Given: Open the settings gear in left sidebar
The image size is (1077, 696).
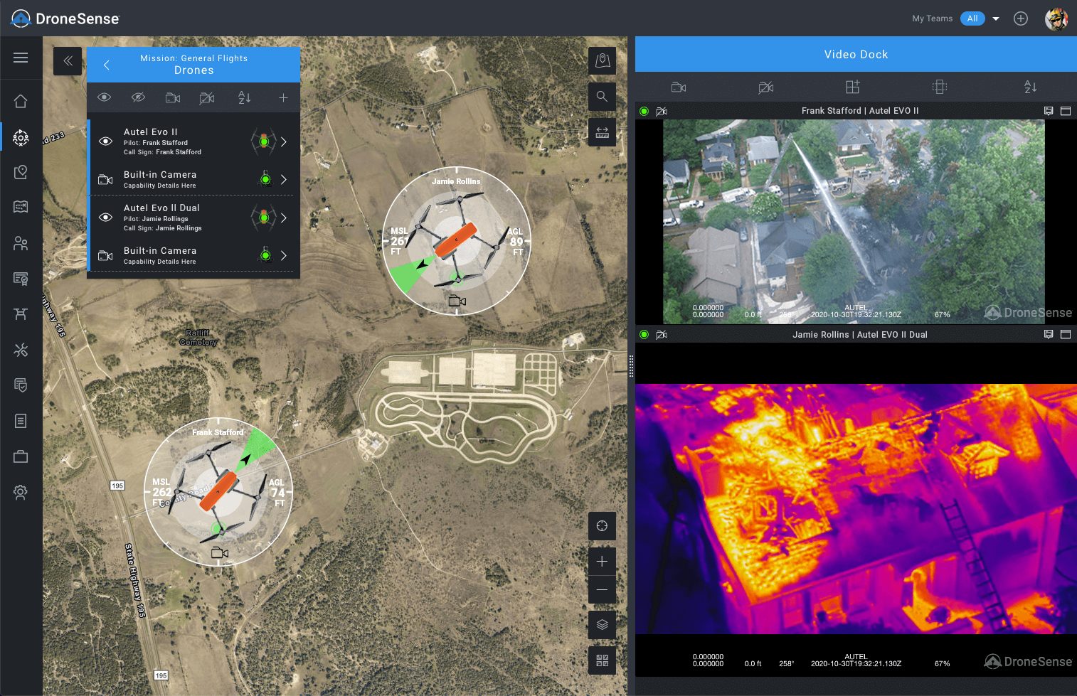Looking at the screenshot, I should (21, 492).
